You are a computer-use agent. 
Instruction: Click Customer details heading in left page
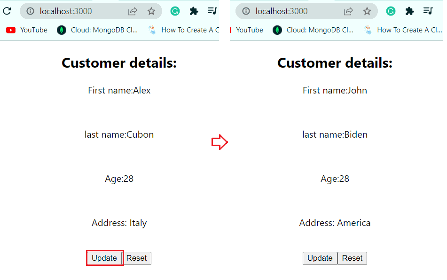(x=119, y=63)
